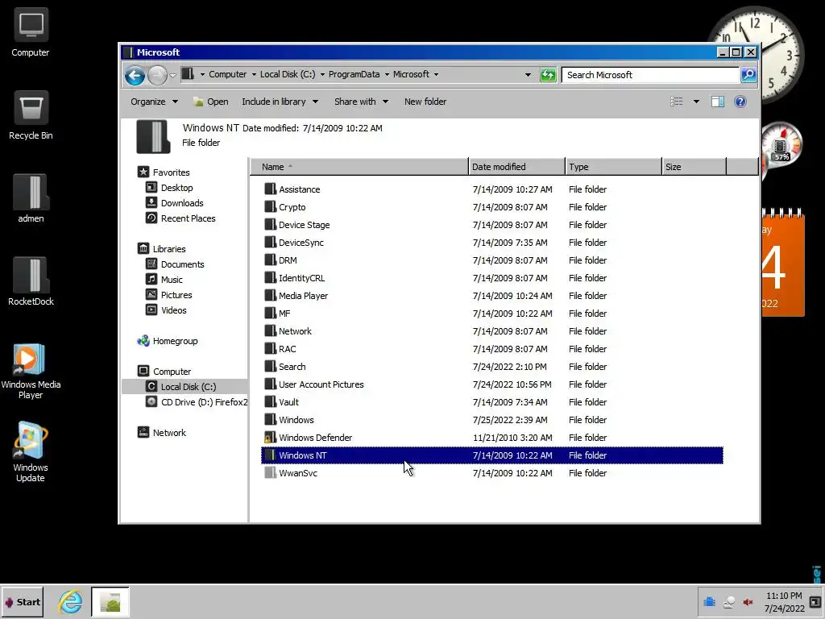Sort by Date modified column header

tap(516, 167)
